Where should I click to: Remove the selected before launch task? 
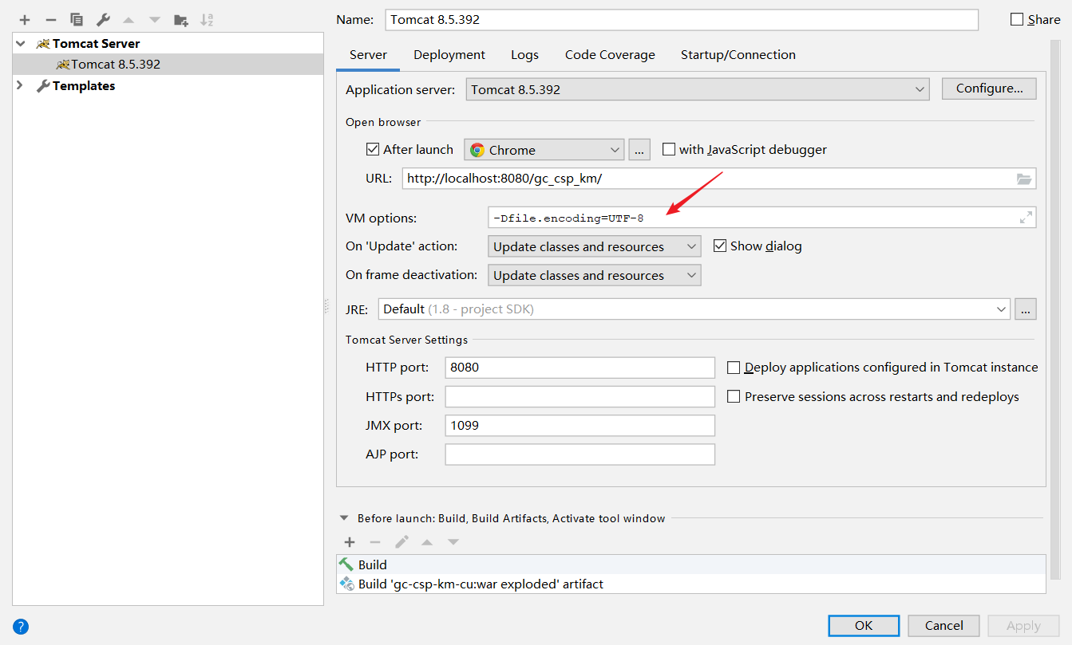375,542
